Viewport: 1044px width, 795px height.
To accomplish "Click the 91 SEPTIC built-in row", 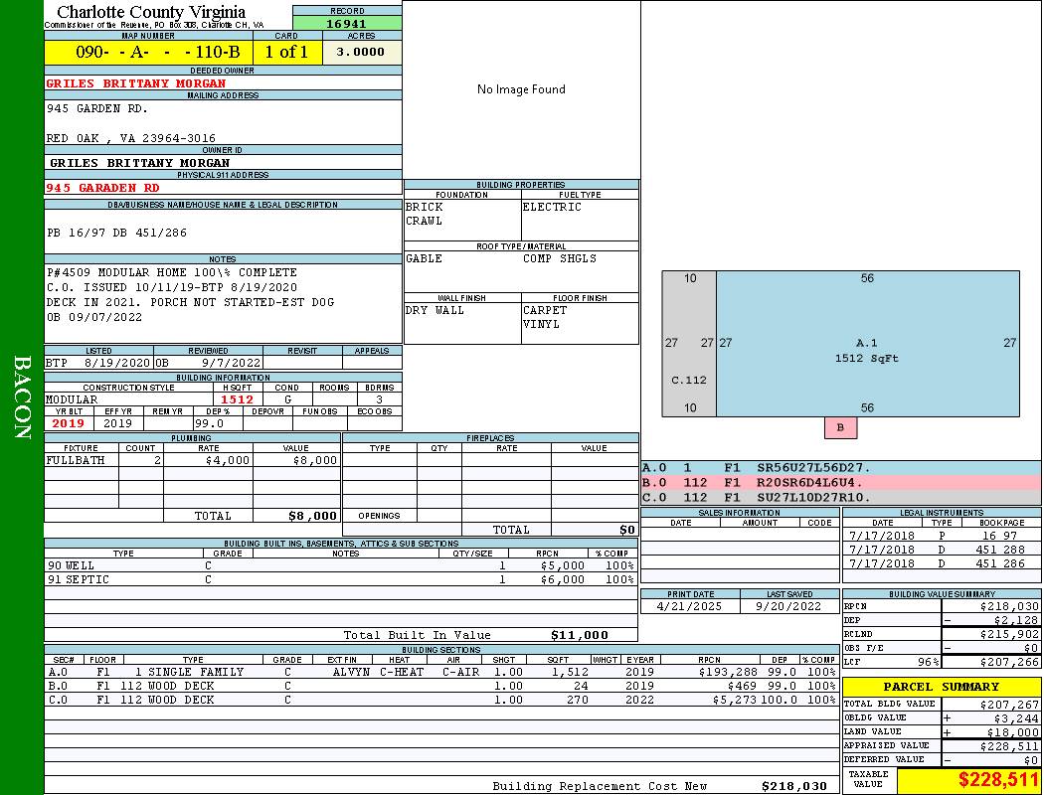I will [340, 579].
